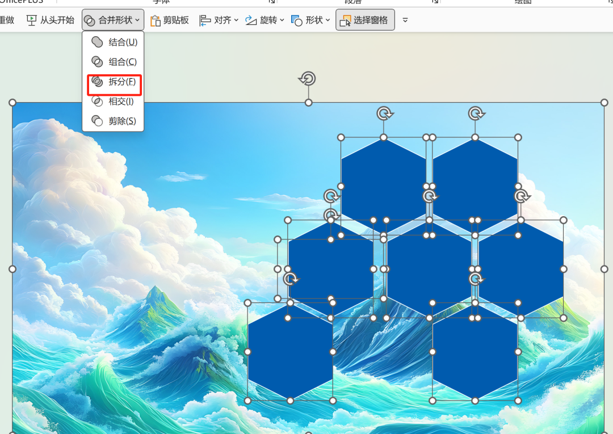Choose 组合(C) from merge shapes menu

tap(114, 62)
